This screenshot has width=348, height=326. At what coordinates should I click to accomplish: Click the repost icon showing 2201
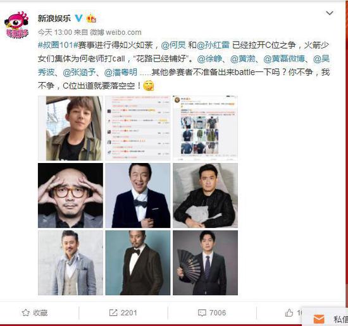coord(123,313)
